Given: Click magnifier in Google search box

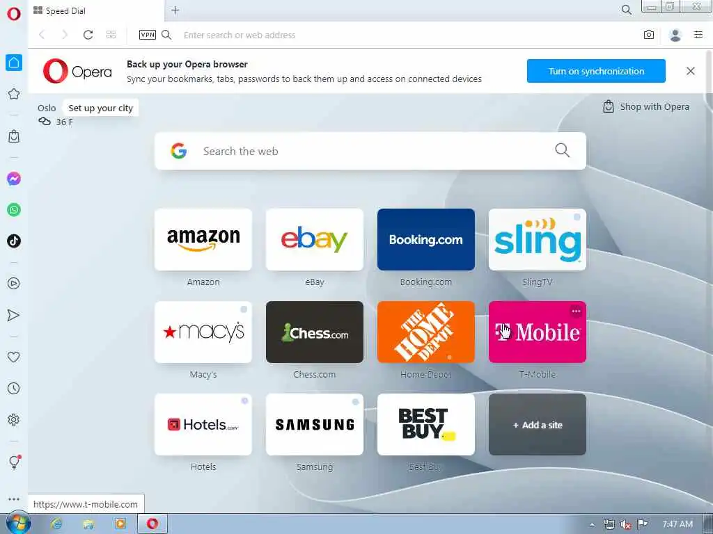Looking at the screenshot, I should click(562, 150).
